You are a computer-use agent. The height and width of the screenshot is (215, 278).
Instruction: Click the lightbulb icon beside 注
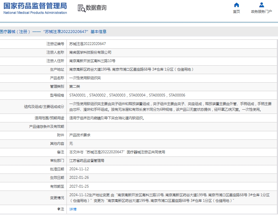[59, 209]
